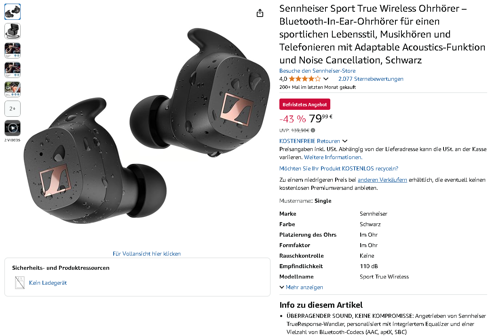Click the Befristetes Angebot badge
The height and width of the screenshot is (336, 490).
tap(305, 104)
